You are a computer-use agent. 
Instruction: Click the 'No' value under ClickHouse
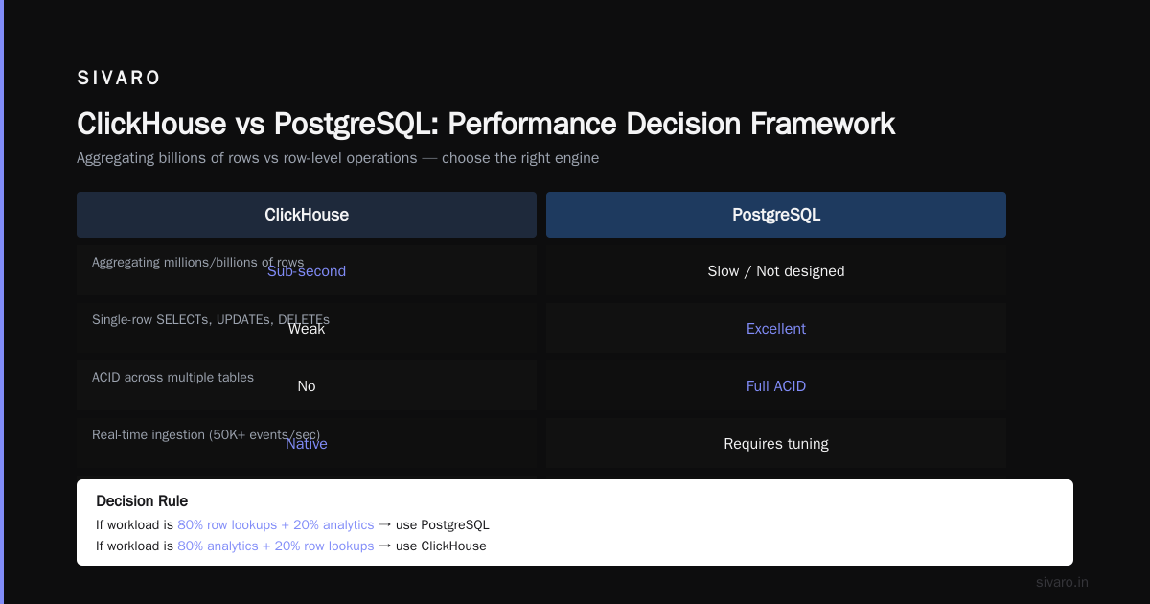307,386
